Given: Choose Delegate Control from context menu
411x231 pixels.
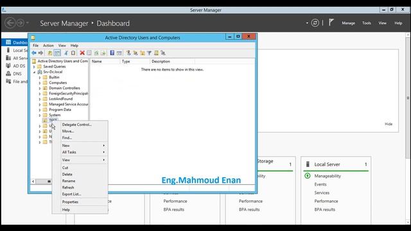Looking at the screenshot, I should (83, 124).
